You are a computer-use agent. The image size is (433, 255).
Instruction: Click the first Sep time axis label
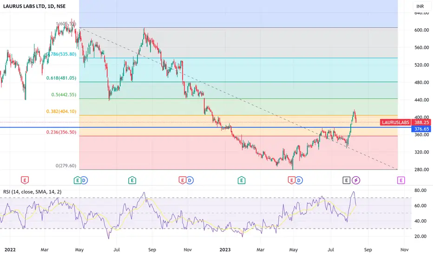(152, 249)
